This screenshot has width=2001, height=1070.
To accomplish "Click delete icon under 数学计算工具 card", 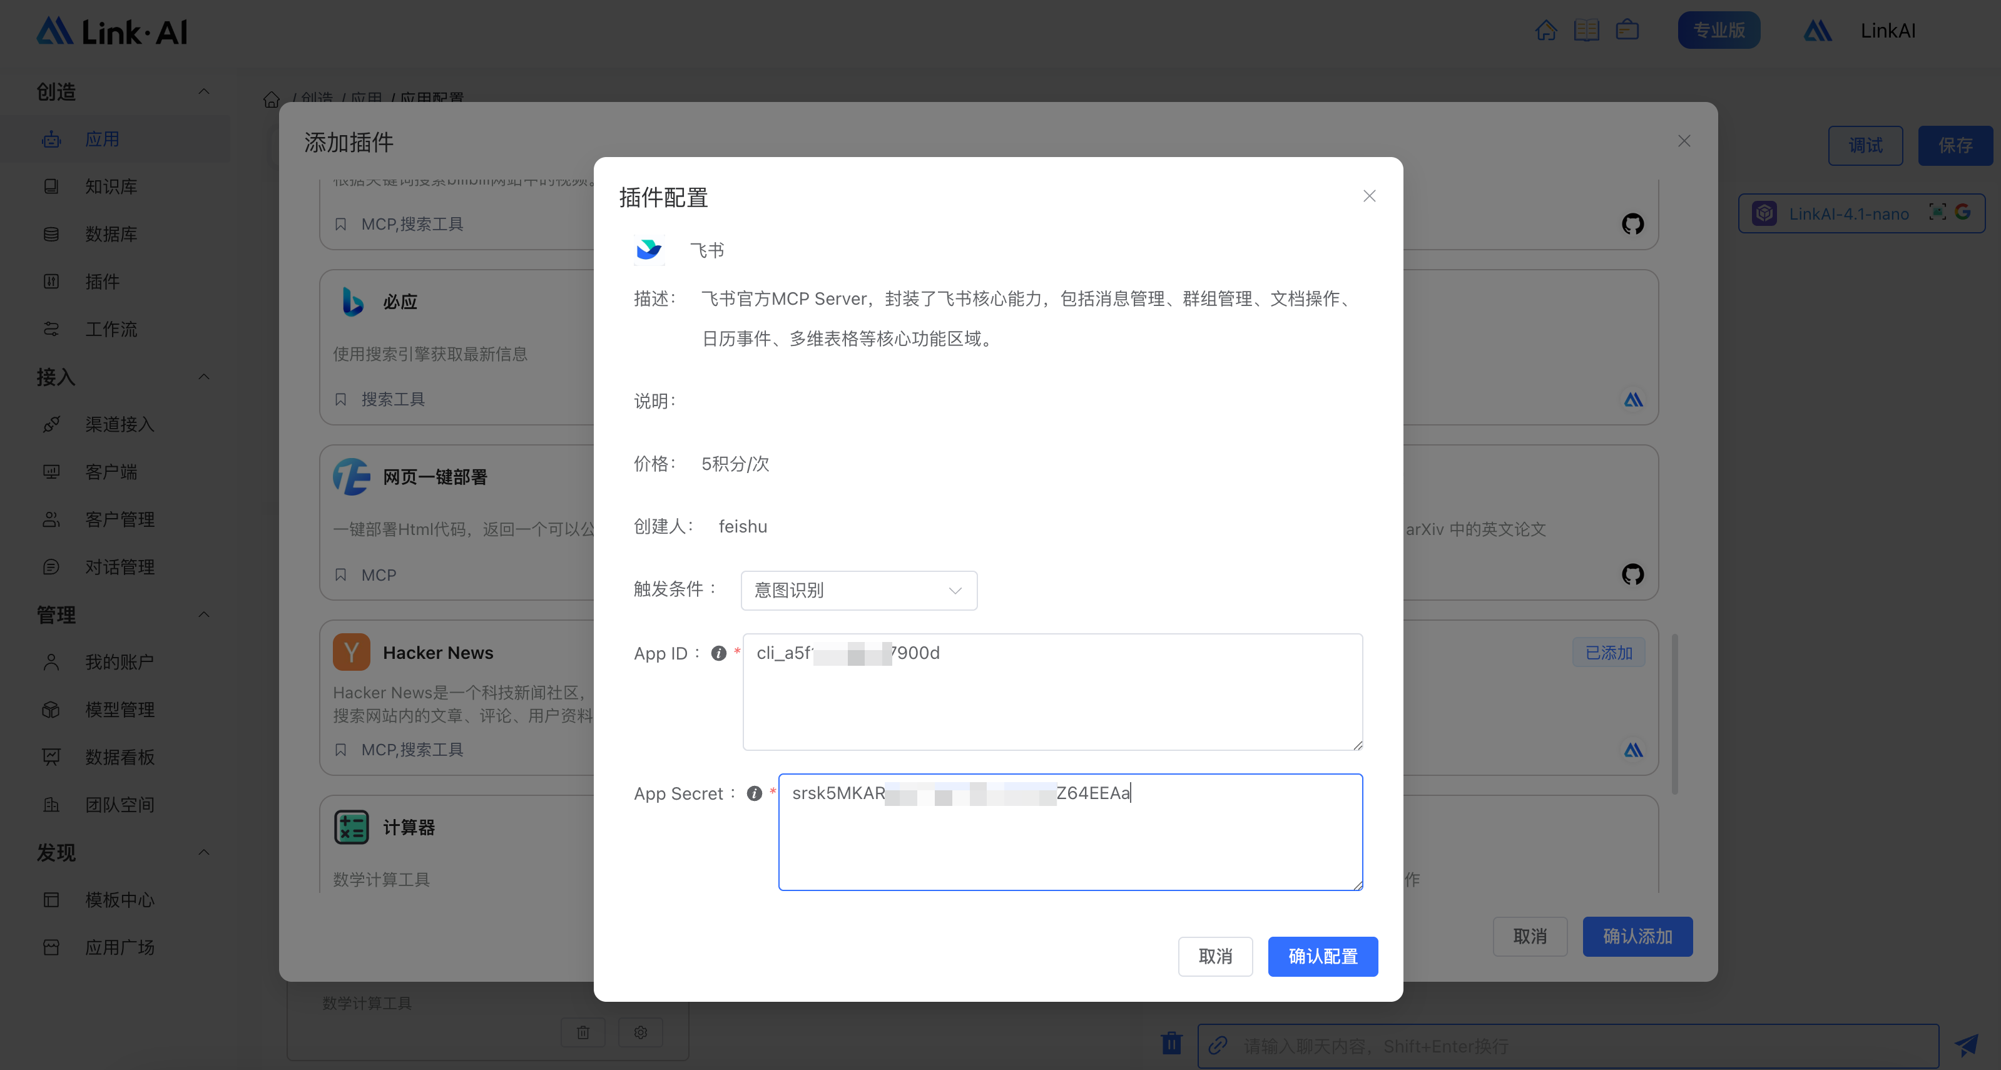I will [x=583, y=1032].
